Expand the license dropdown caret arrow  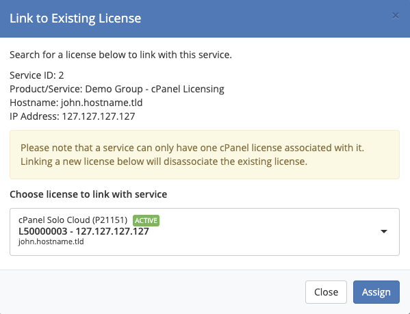[x=383, y=231]
